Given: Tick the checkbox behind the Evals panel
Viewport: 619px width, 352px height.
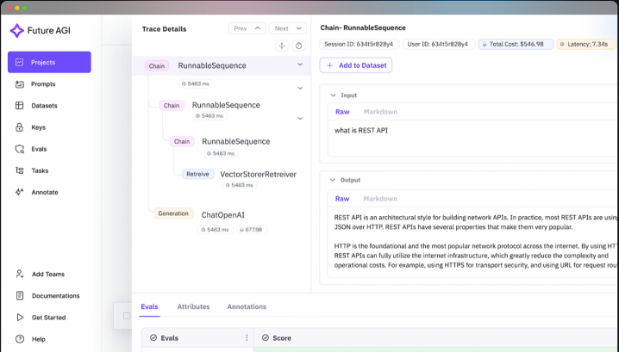Looking at the screenshot, I should (126, 315).
